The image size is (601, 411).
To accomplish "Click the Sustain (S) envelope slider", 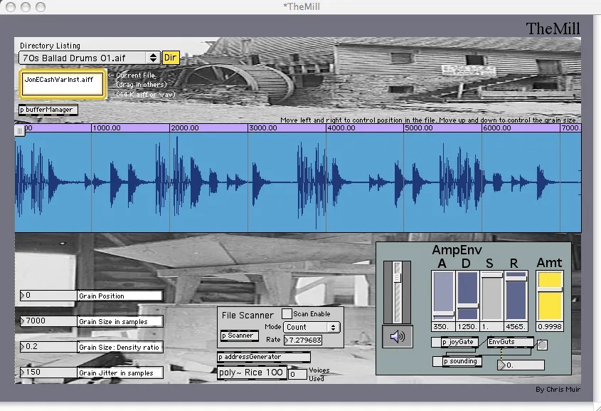I will tap(492, 296).
